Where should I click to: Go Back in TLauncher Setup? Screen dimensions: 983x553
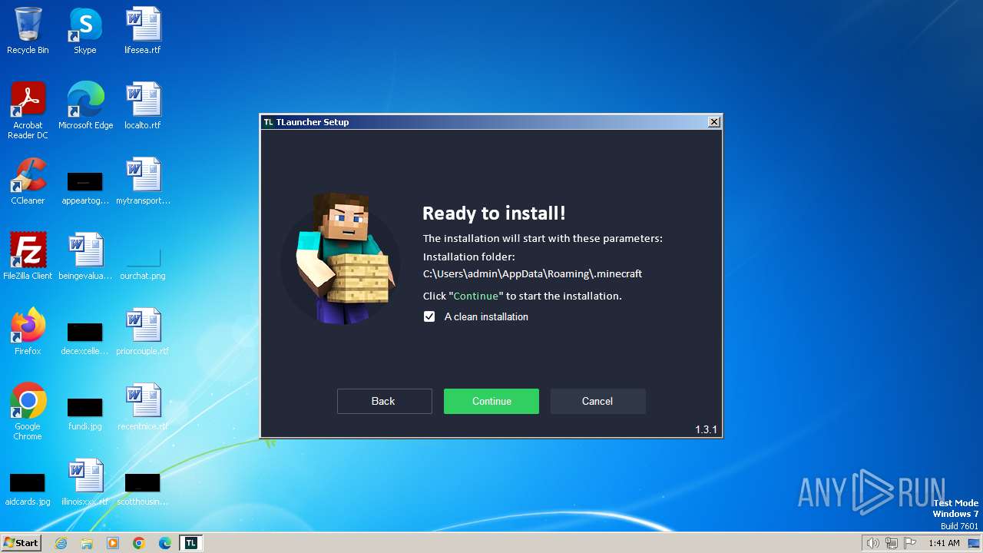pyautogui.click(x=384, y=401)
